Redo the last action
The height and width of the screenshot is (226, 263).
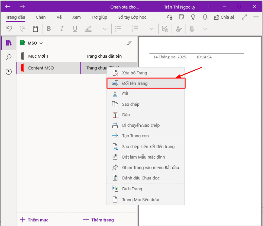pyautogui.click(x=22, y=29)
